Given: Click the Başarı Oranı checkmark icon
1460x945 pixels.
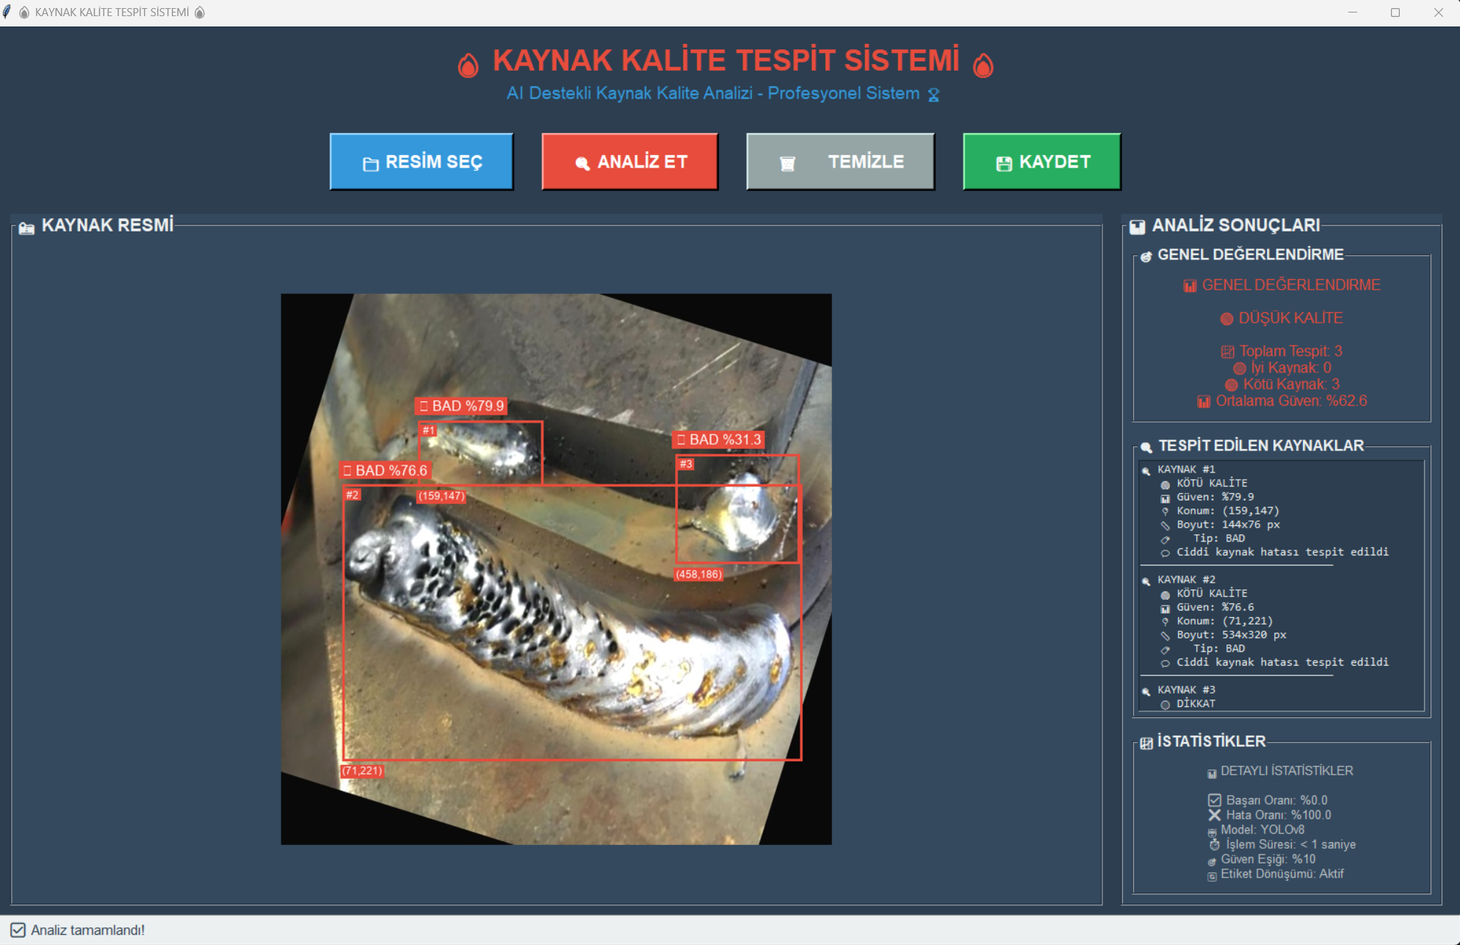Looking at the screenshot, I should pos(1214,800).
